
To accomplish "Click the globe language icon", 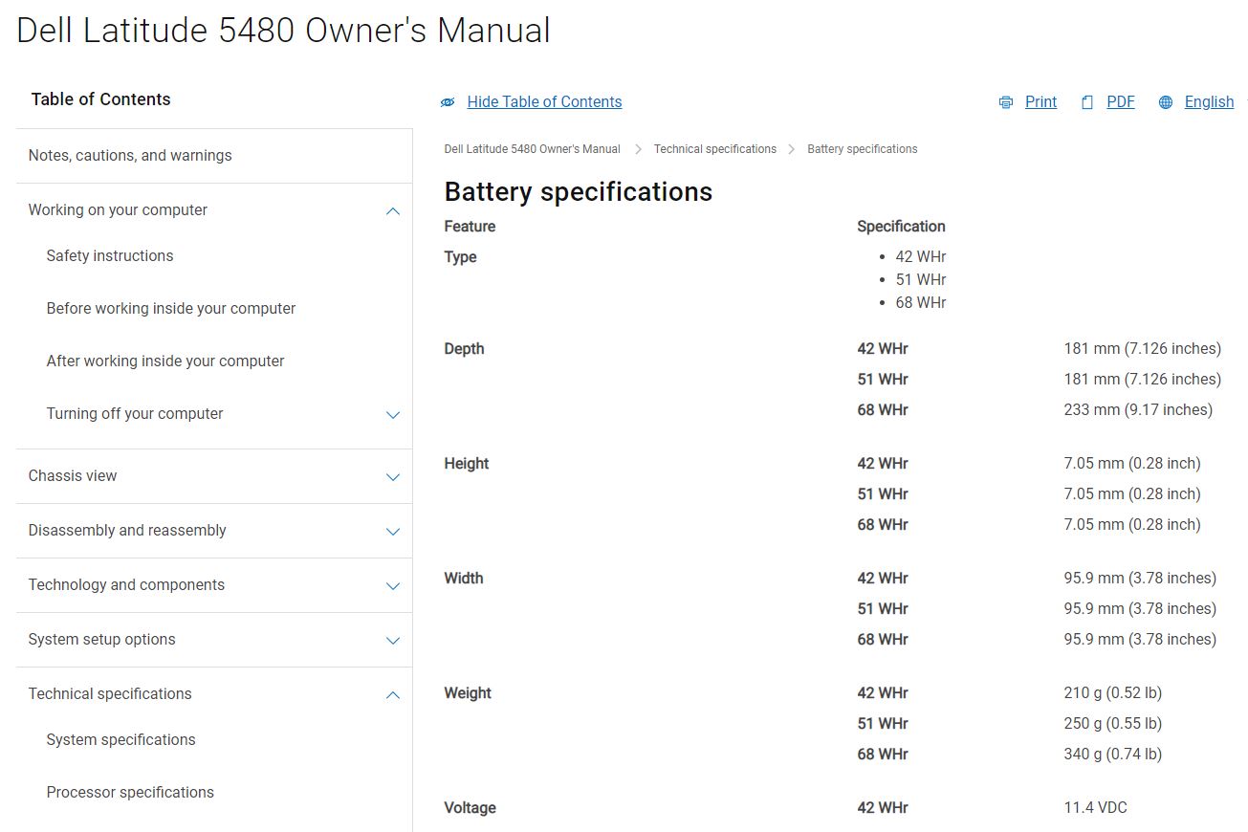I will pos(1166,102).
